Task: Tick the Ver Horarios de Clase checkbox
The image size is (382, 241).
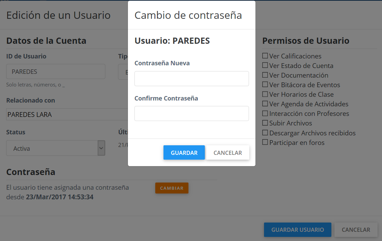Action: coord(265,94)
